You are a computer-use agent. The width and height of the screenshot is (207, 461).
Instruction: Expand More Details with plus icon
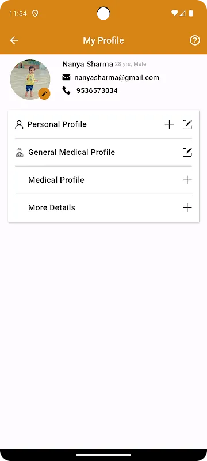coord(187,207)
